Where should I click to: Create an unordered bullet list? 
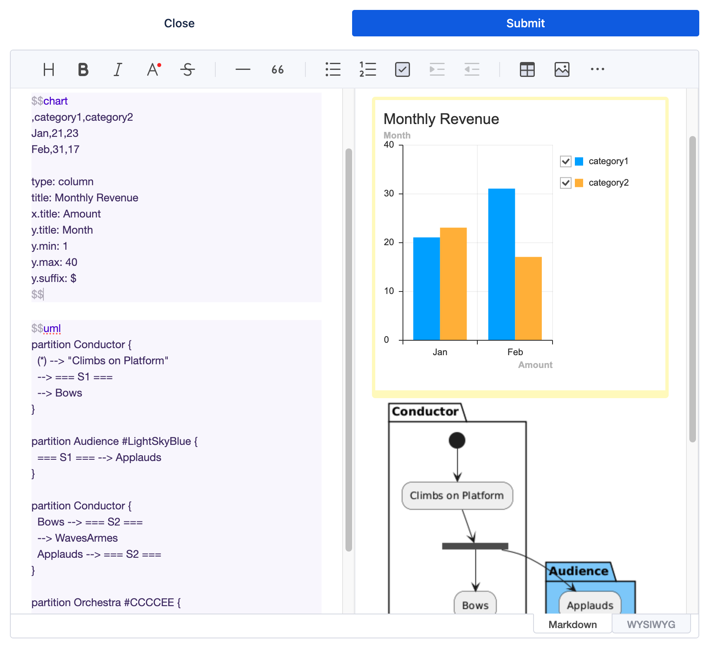point(333,69)
